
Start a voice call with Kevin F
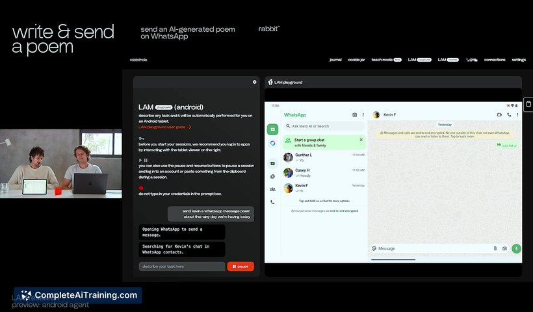pyautogui.click(x=509, y=115)
